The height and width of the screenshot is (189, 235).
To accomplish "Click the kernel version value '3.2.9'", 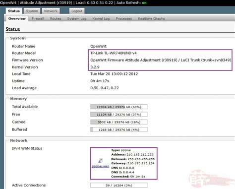I will (95, 67).
